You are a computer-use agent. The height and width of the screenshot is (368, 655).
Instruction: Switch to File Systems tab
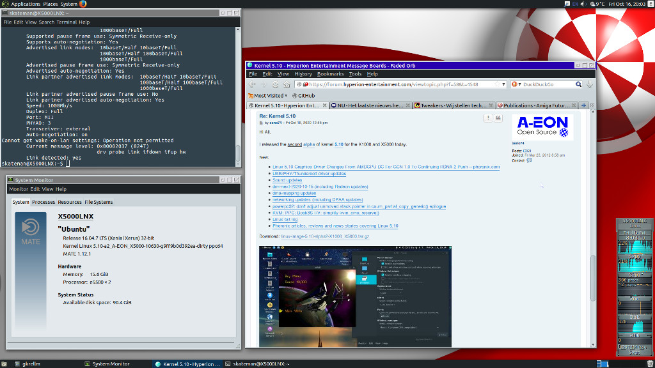pos(99,202)
